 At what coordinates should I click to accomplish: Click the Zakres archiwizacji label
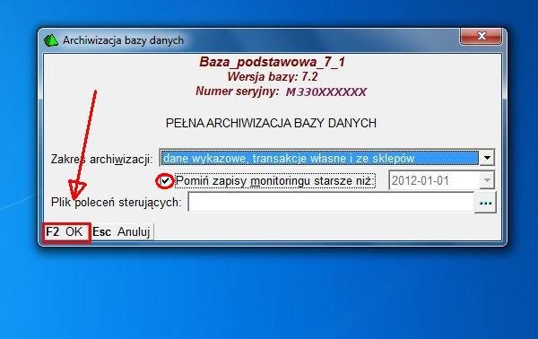click(x=102, y=160)
